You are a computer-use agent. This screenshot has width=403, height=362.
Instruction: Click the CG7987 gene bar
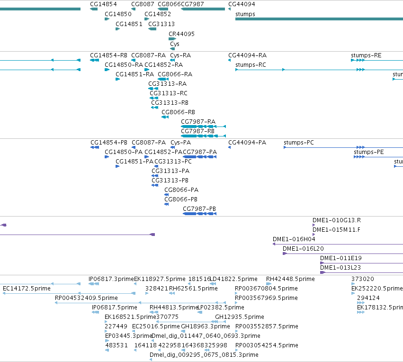point(203,9)
